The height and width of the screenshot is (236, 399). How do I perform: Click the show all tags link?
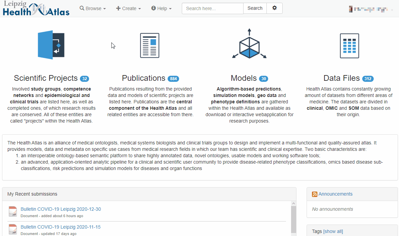(x=333, y=231)
